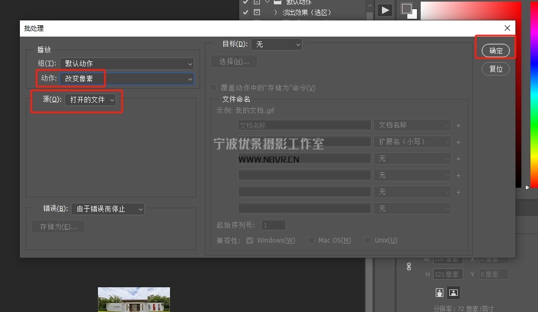Click the plus icon next to 文档名称 dropdown

click(458, 125)
